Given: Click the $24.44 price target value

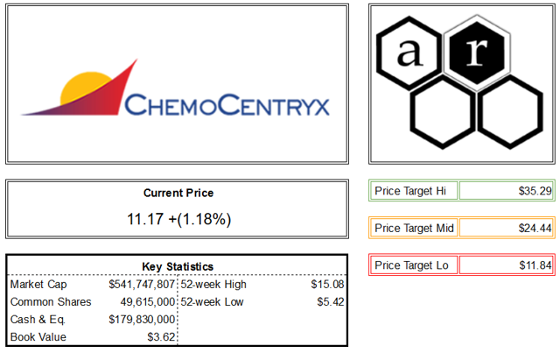Looking at the screenshot, I should coord(535,229).
